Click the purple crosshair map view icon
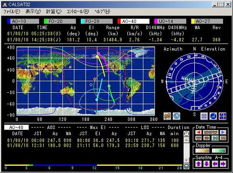The width and height of the screenshot is (233, 173). [x=222, y=116]
